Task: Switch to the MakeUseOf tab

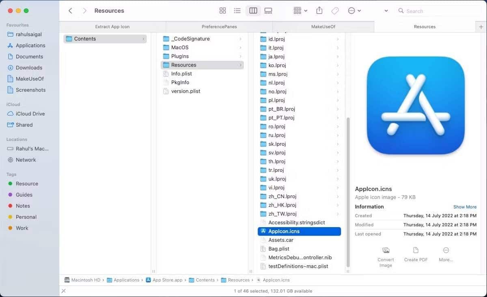Action: pos(323,26)
